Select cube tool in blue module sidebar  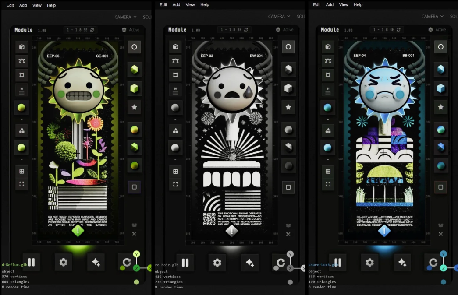(x=328, y=47)
